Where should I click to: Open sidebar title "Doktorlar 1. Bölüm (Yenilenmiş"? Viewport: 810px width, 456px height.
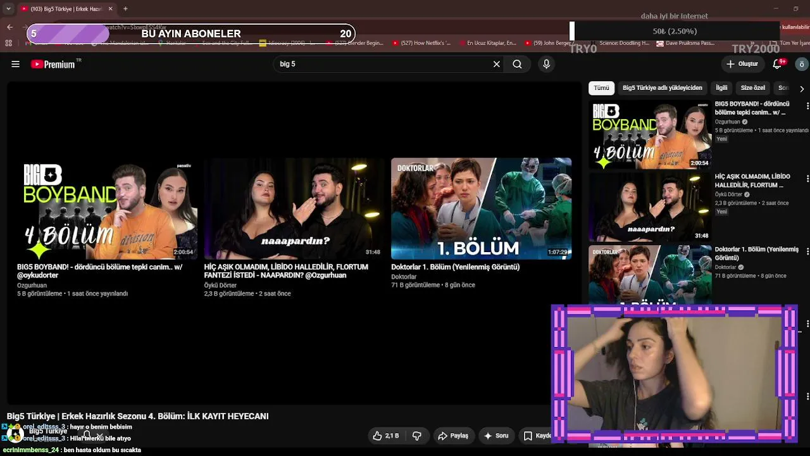[757, 254]
